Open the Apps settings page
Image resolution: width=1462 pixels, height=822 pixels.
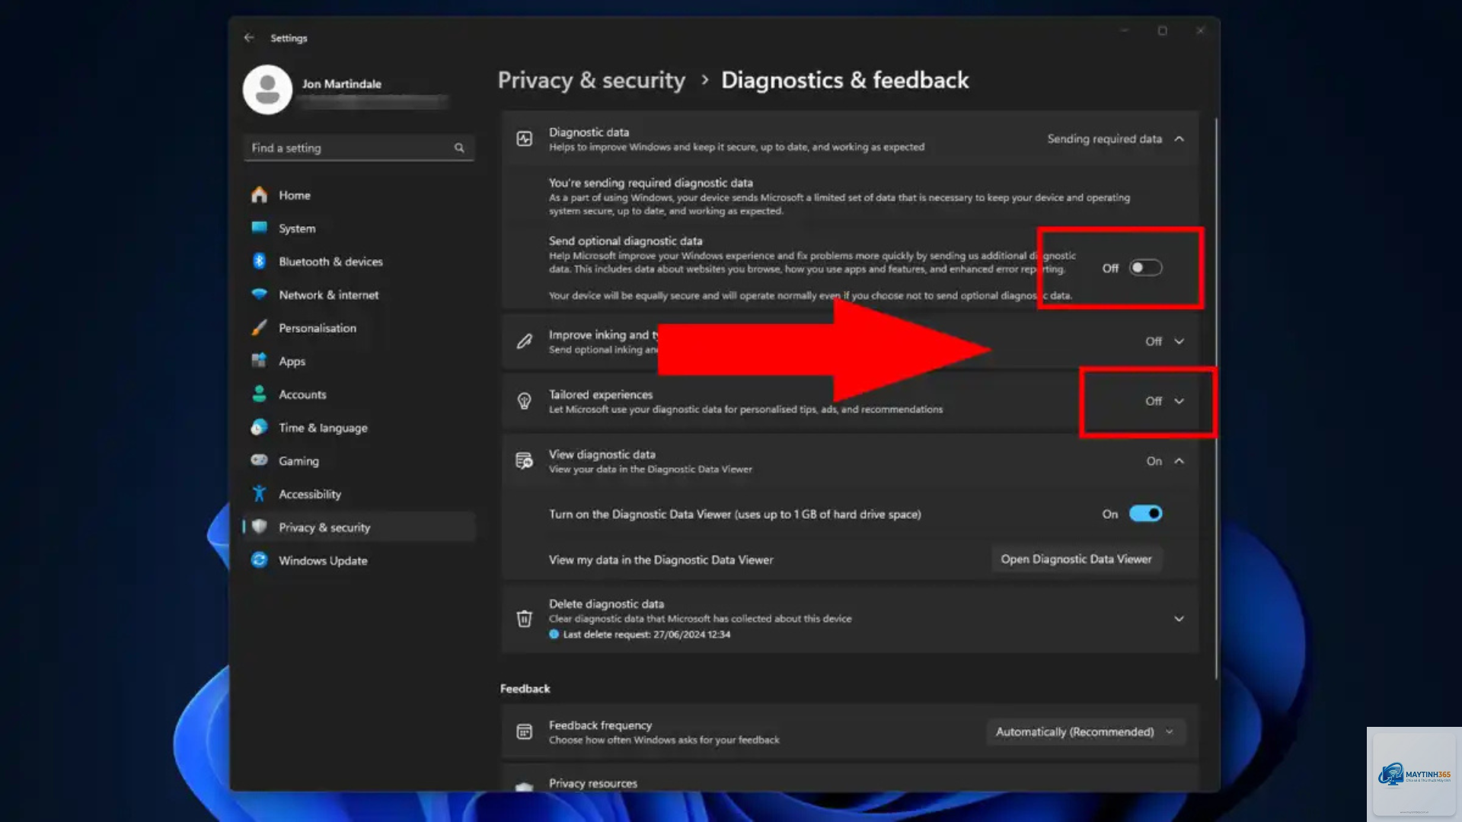click(x=359, y=361)
